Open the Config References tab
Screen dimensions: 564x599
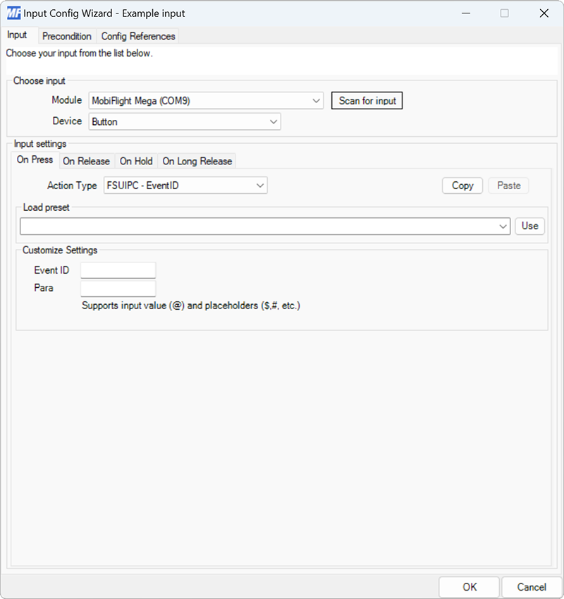tap(138, 36)
